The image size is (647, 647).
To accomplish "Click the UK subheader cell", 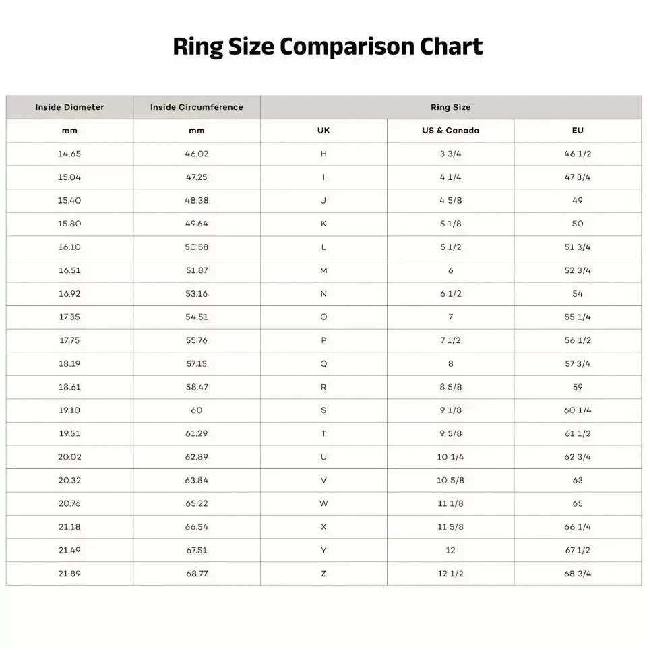I will 323,131.
